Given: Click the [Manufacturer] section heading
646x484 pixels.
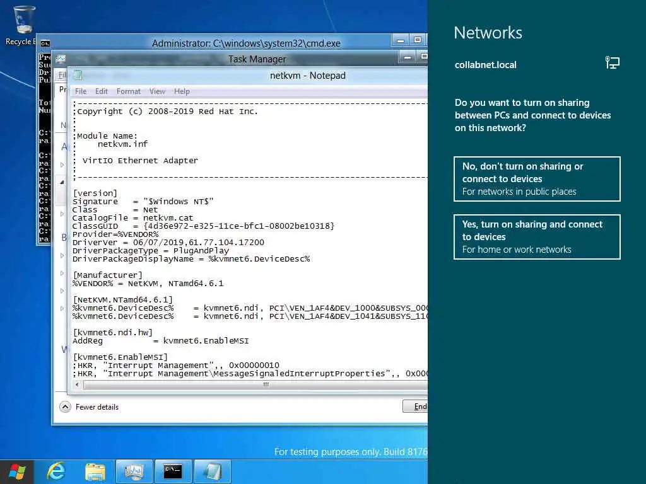Looking at the screenshot, I should [x=107, y=275].
